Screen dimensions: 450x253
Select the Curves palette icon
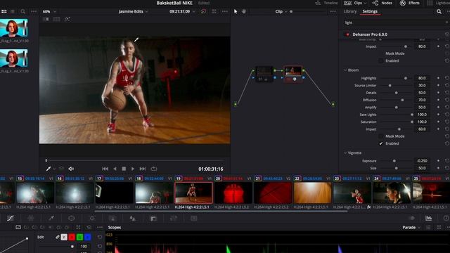coord(11,219)
